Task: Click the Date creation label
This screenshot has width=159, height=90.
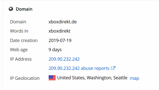Action: pyautogui.click(x=24, y=41)
